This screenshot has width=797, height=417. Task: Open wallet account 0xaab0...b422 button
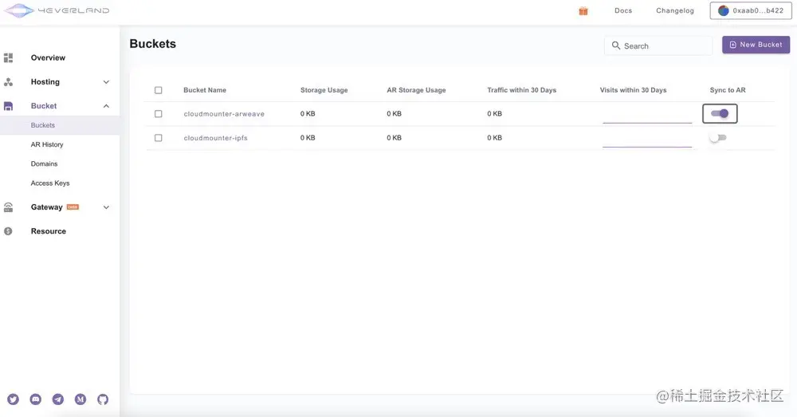pyautogui.click(x=751, y=10)
